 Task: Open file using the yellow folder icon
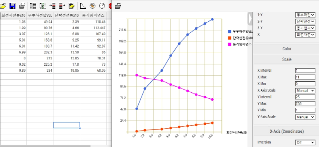coord(3,6)
